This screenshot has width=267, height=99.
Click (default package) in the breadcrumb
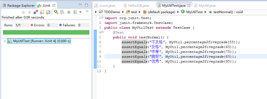(x=162, y=12)
